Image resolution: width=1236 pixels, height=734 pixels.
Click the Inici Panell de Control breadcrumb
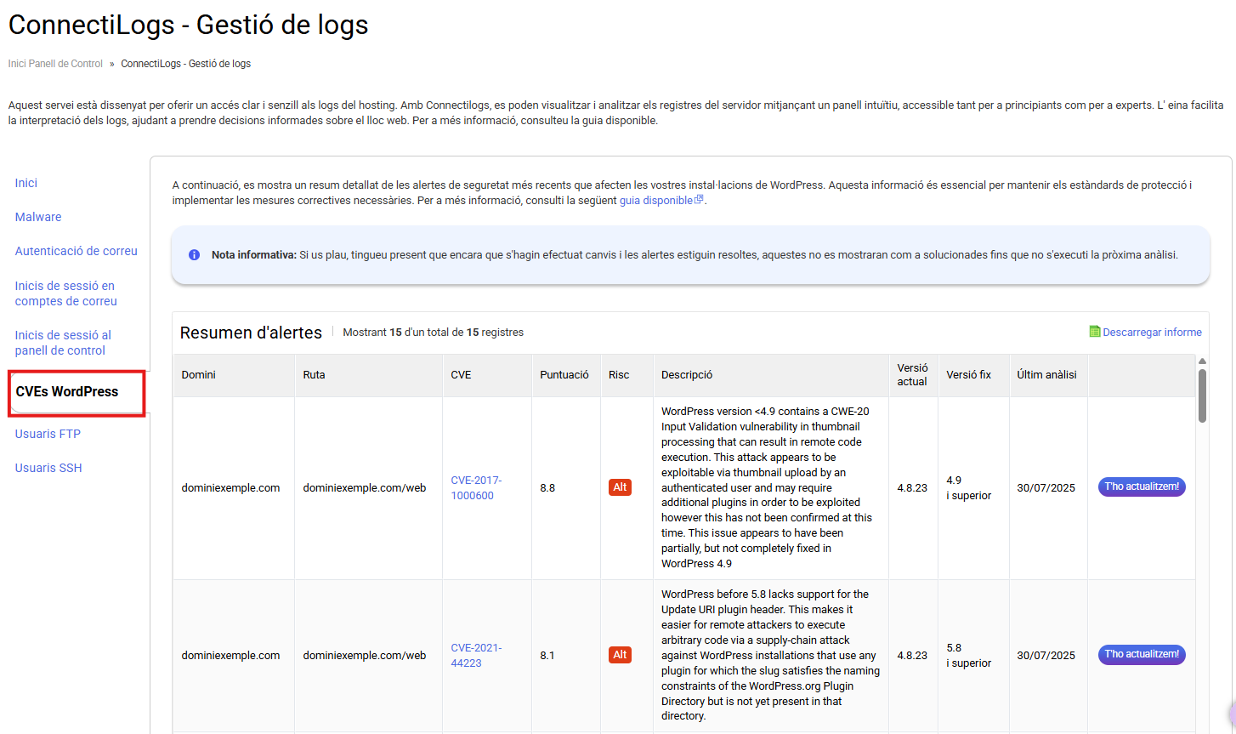[x=55, y=64]
